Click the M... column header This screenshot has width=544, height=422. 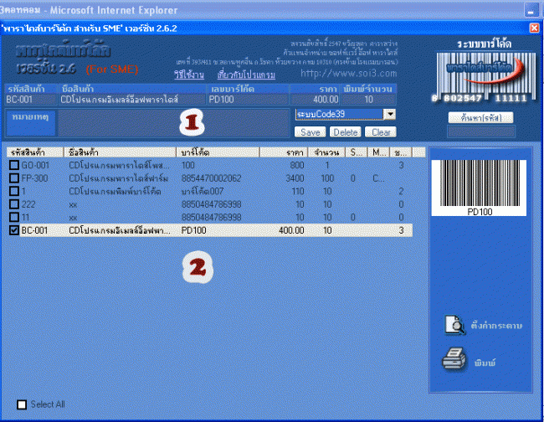pyautogui.click(x=378, y=152)
